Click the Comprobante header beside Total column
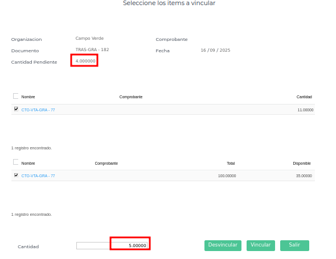This screenshot has height=259, width=336. tap(106, 164)
